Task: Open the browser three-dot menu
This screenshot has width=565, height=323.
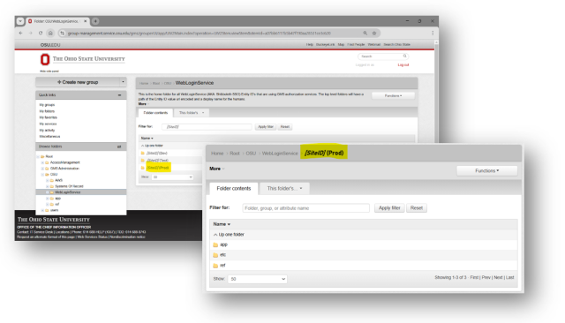Action: coord(433,34)
